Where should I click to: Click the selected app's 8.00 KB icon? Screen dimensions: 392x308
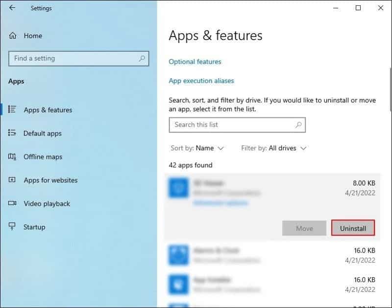pos(178,188)
